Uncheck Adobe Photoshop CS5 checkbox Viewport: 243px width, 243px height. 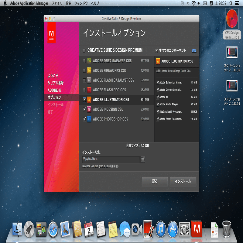click(x=84, y=119)
